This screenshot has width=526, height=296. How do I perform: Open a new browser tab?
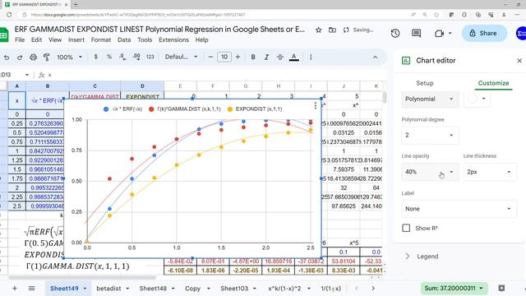[x=76, y=4]
